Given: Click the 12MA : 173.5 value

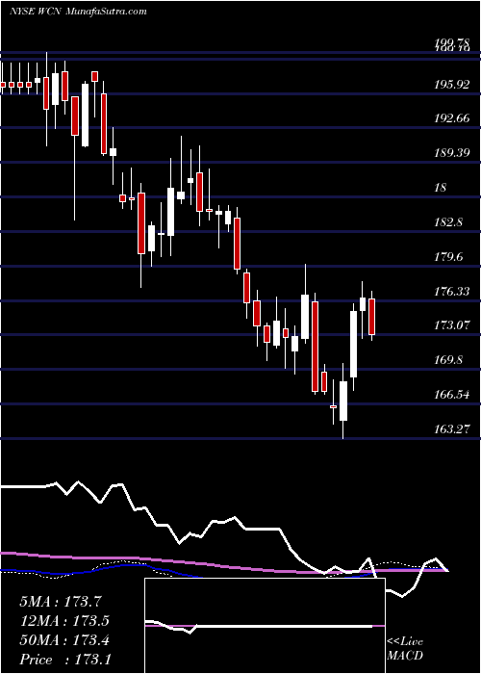Looking at the screenshot, I should click(x=64, y=621).
